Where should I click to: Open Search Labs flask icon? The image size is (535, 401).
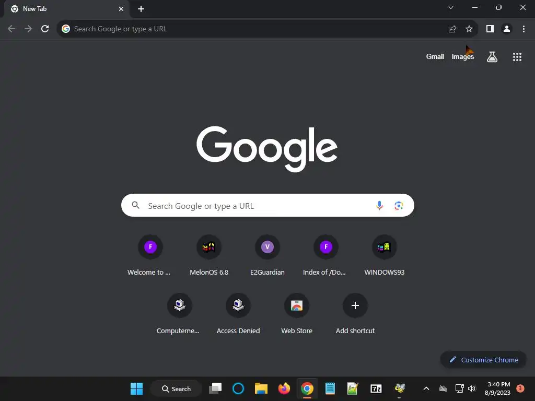point(492,56)
